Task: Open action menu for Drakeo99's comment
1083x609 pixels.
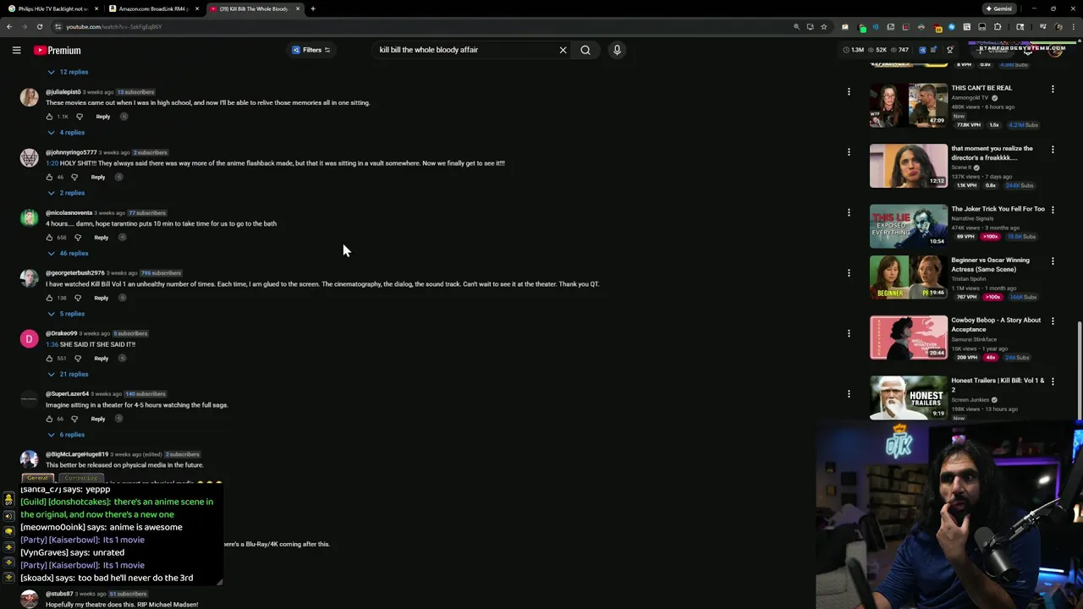Action: [849, 333]
